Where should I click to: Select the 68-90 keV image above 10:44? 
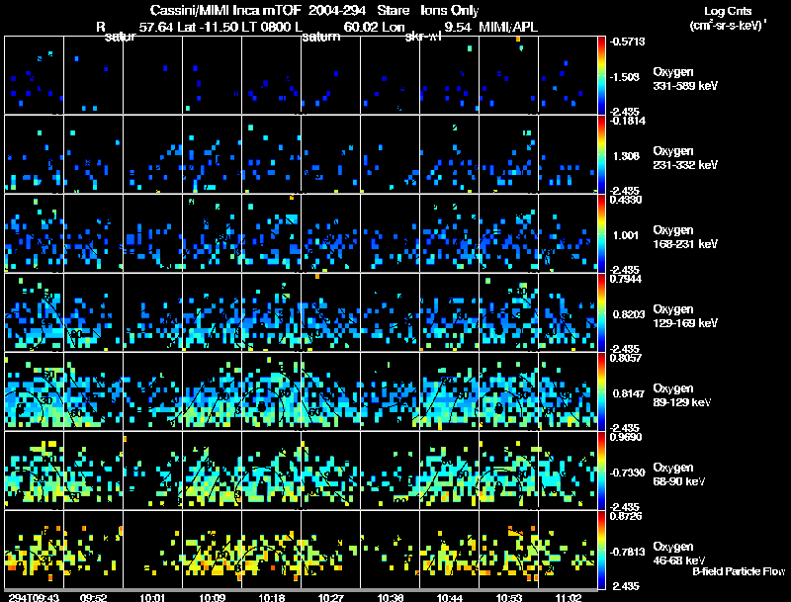tap(450, 471)
